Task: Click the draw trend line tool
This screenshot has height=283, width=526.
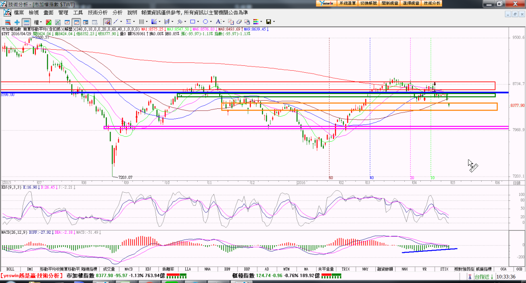Action: (x=116, y=22)
